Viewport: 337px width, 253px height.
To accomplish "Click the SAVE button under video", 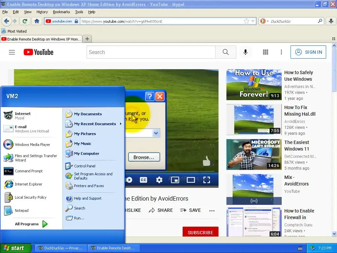I will click(x=191, y=210).
